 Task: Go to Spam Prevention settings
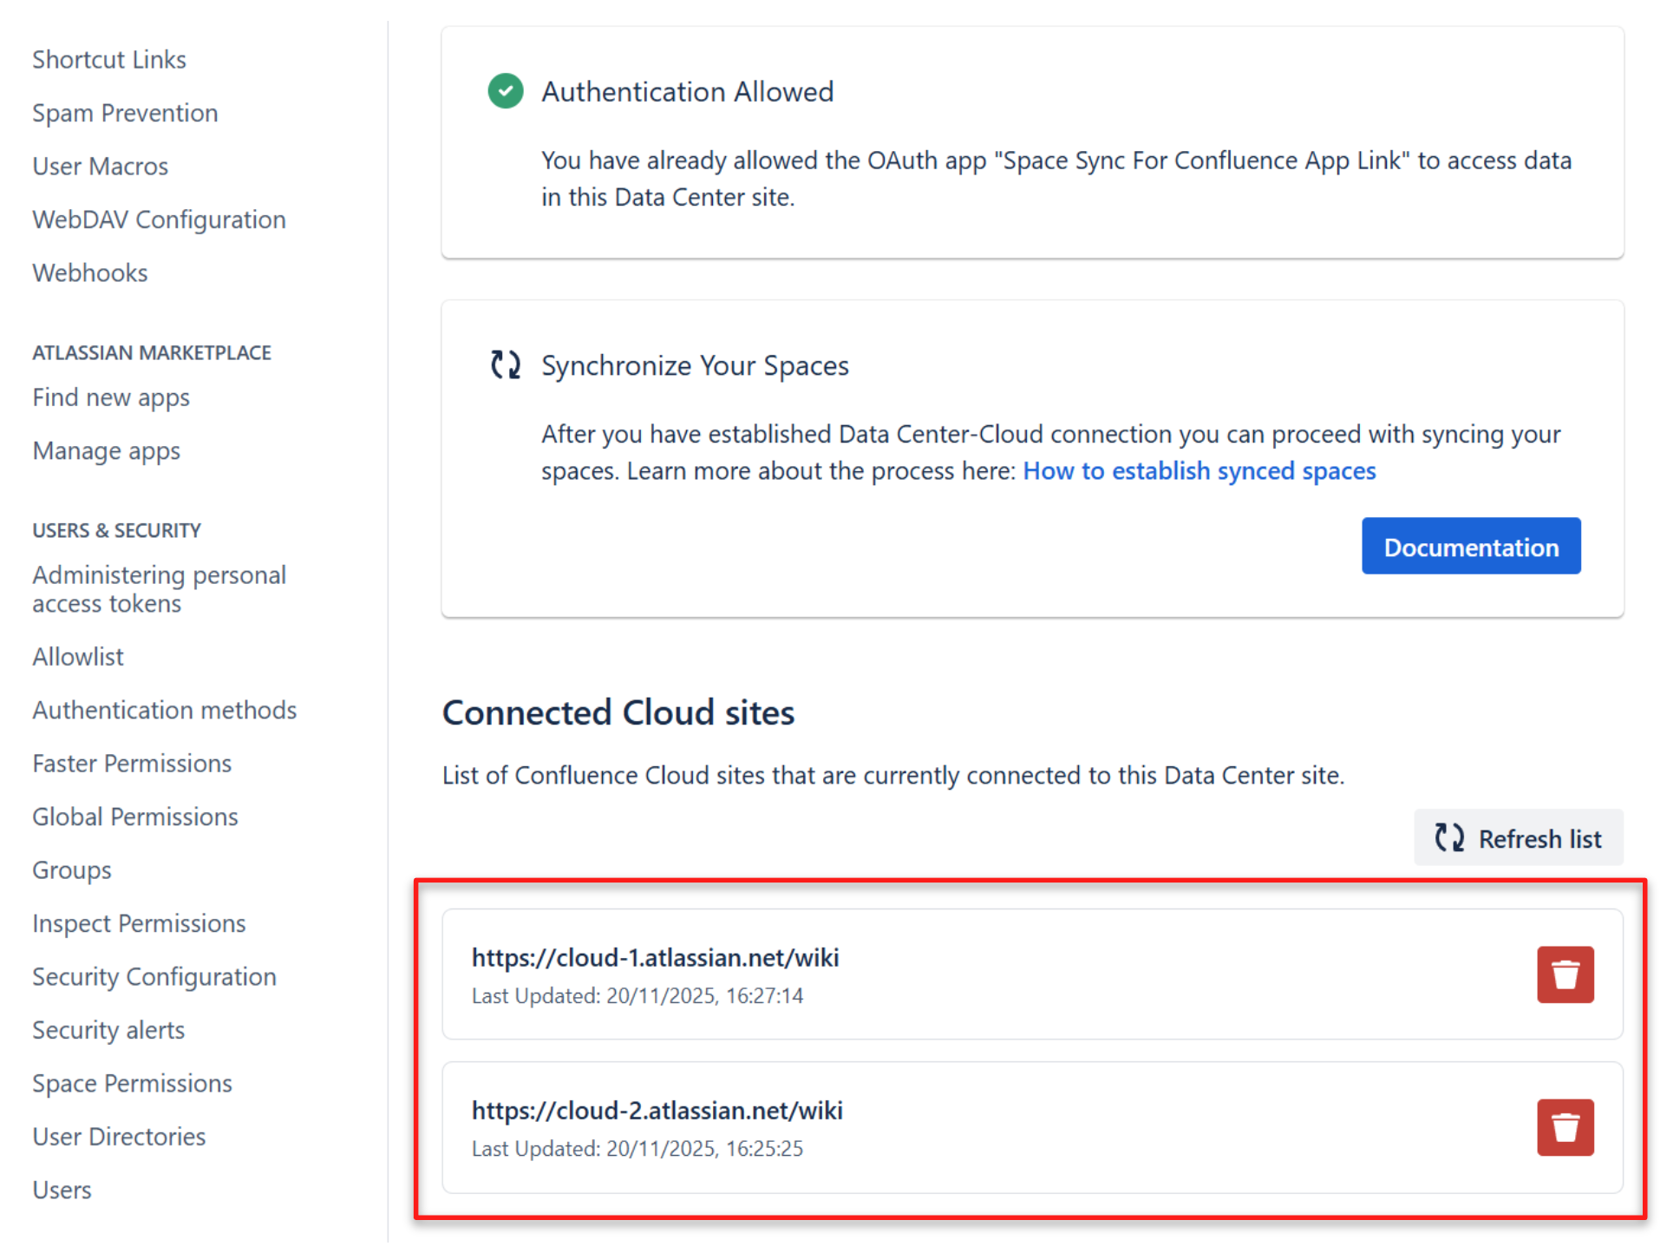pos(125,113)
